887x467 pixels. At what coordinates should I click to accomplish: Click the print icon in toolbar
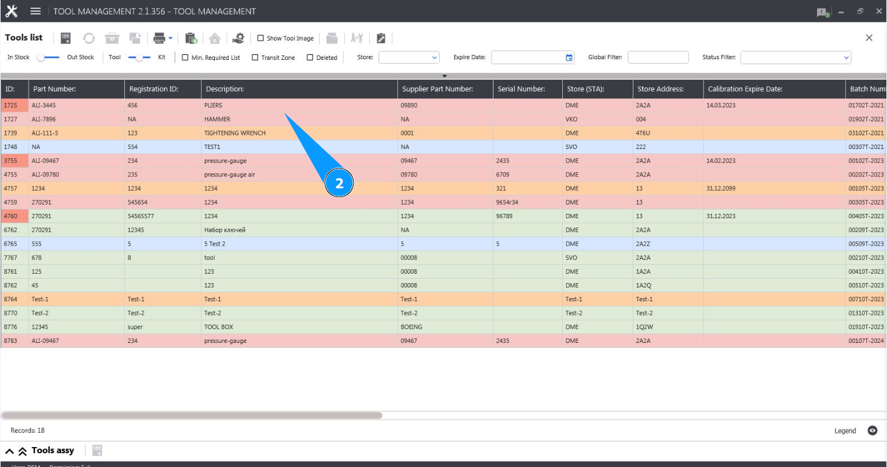(159, 39)
